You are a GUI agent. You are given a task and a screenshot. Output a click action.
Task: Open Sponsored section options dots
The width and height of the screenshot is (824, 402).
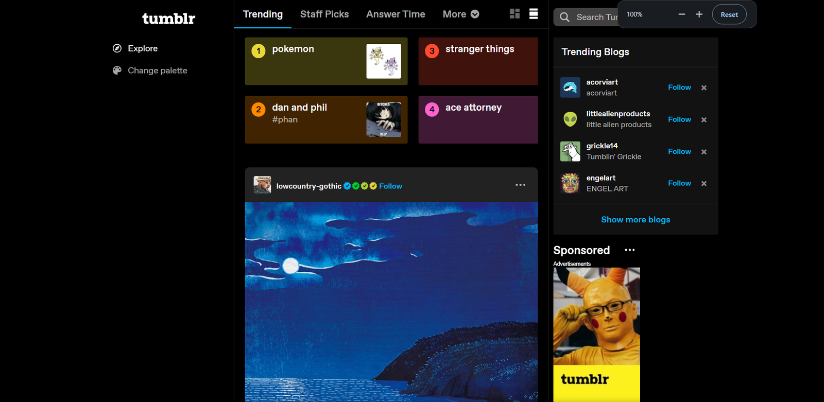click(x=630, y=250)
